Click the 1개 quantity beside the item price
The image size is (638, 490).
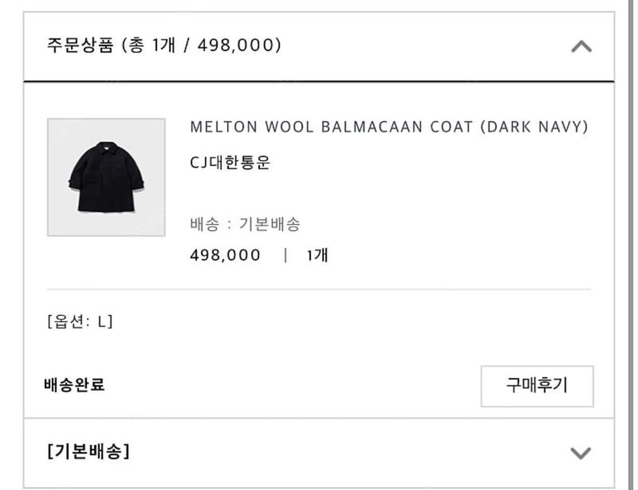click(317, 255)
